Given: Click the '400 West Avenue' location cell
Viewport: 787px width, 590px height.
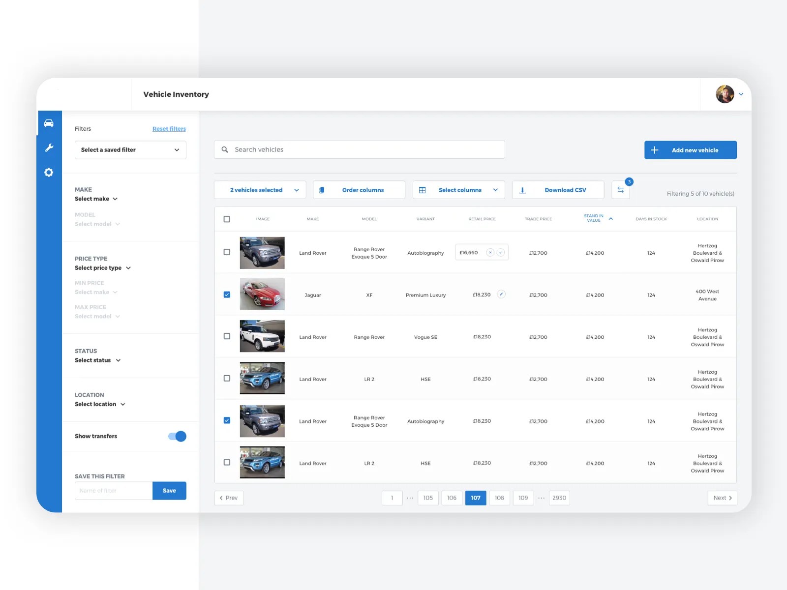Looking at the screenshot, I should [x=707, y=295].
